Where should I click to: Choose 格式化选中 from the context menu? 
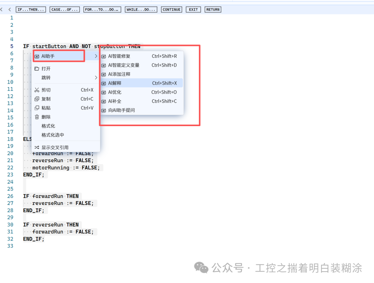(66, 135)
